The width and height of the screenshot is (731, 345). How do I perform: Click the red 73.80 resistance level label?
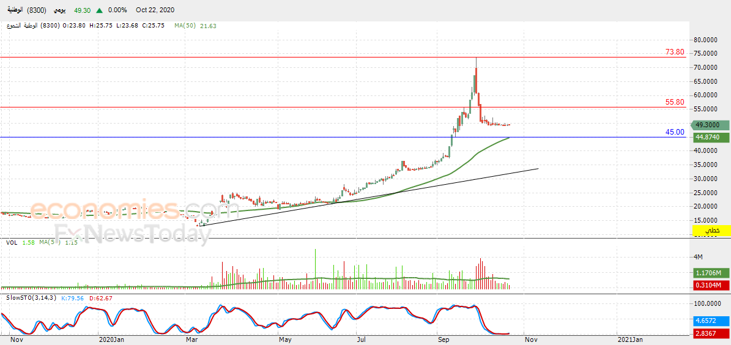coord(675,52)
